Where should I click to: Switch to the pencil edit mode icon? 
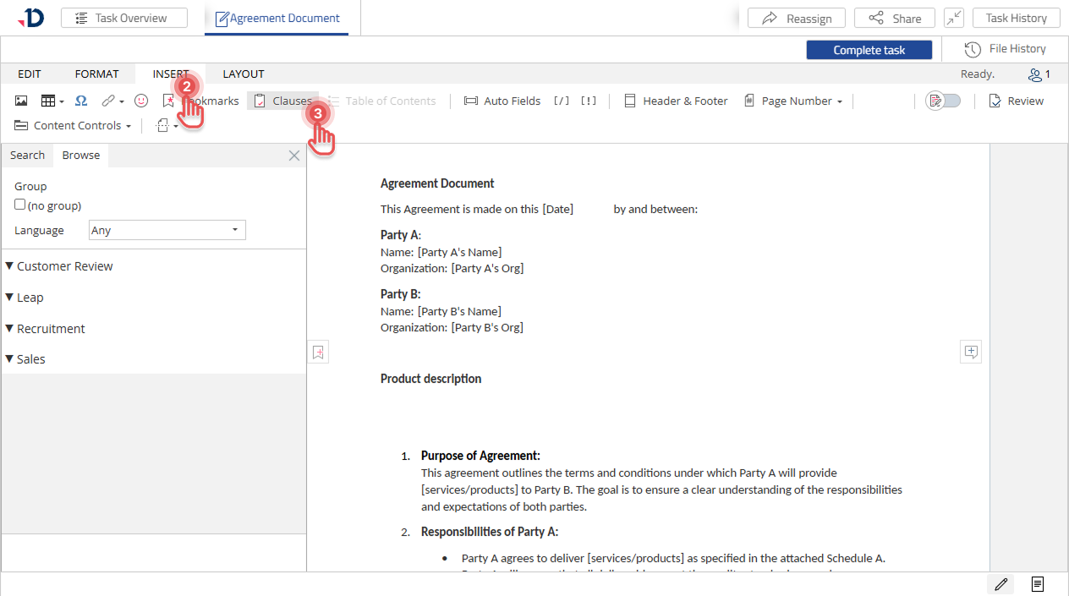coord(1001,584)
